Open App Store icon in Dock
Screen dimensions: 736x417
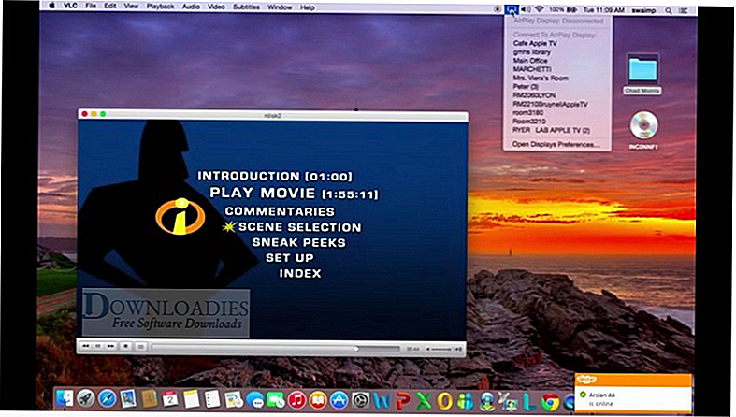click(339, 400)
